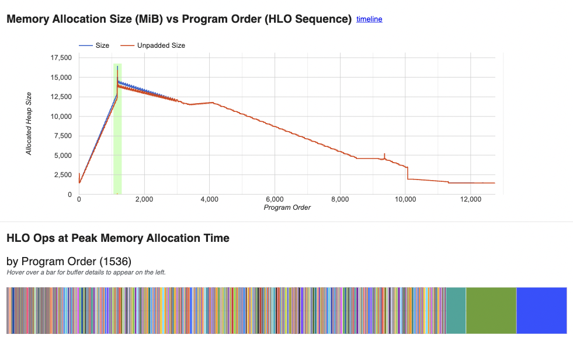Select the wide olive-green buffer bar
This screenshot has height=338, width=573.
click(x=489, y=310)
